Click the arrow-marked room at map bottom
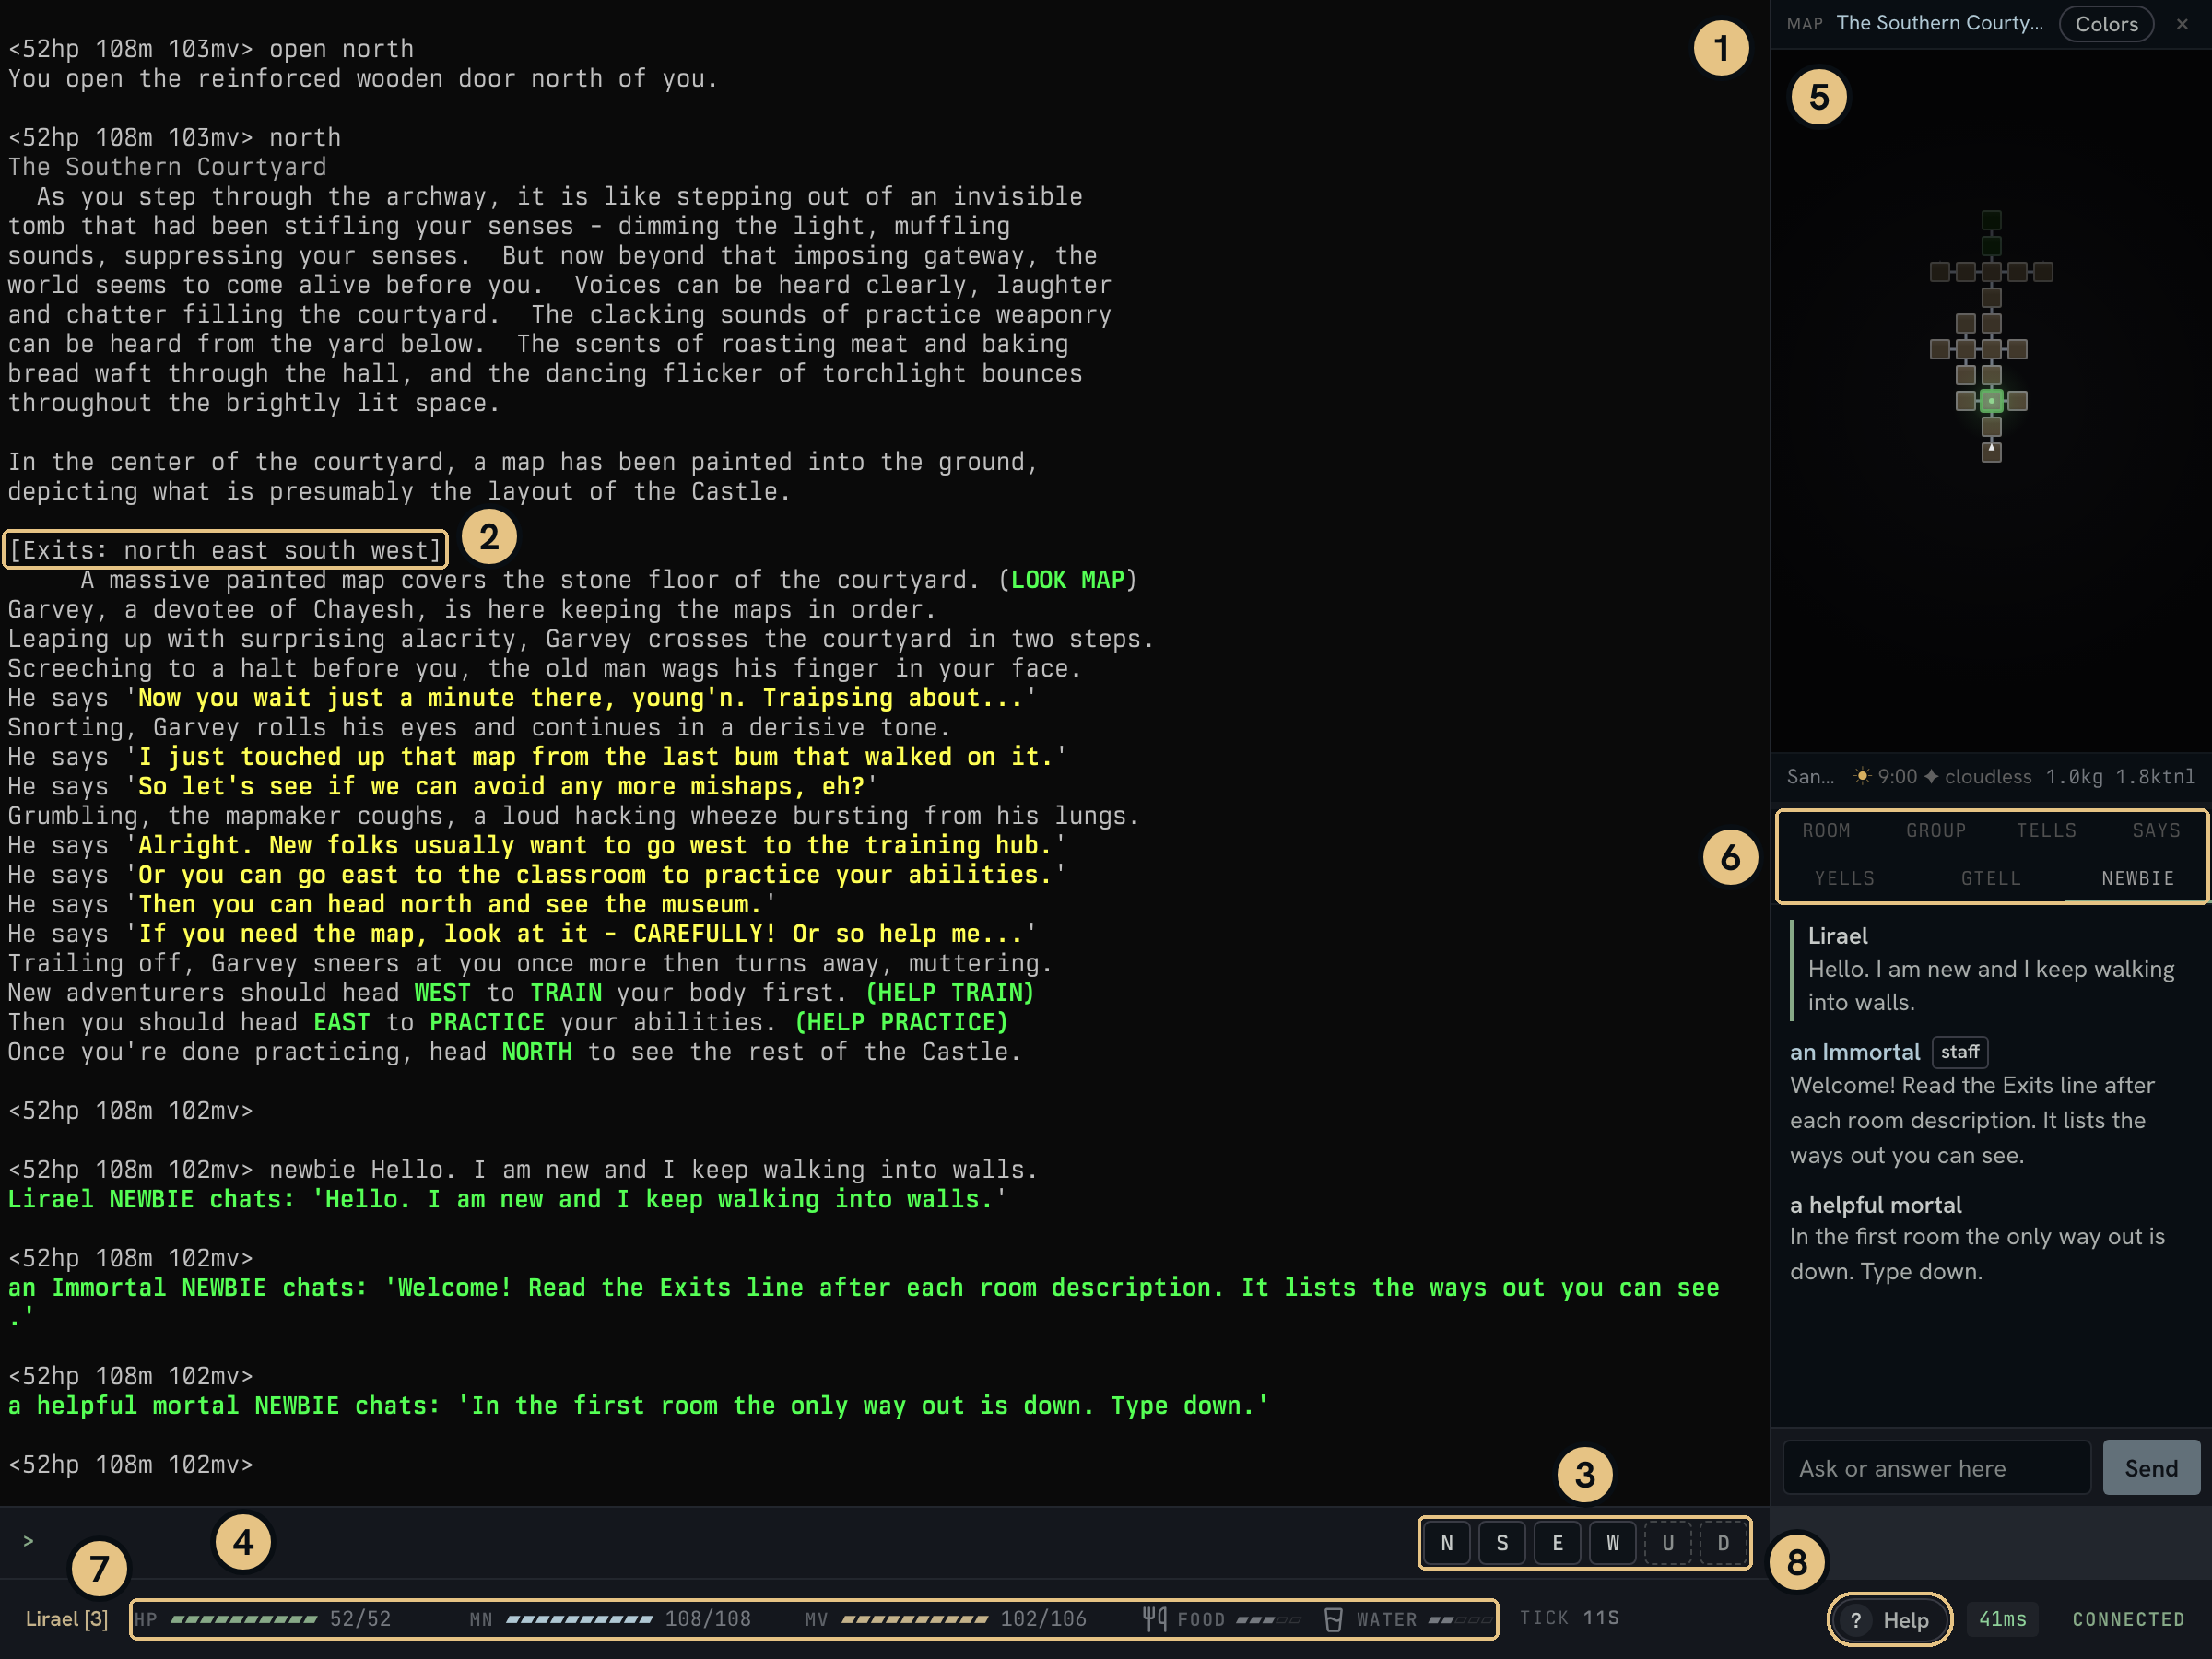The image size is (2212, 1659). (x=1991, y=452)
